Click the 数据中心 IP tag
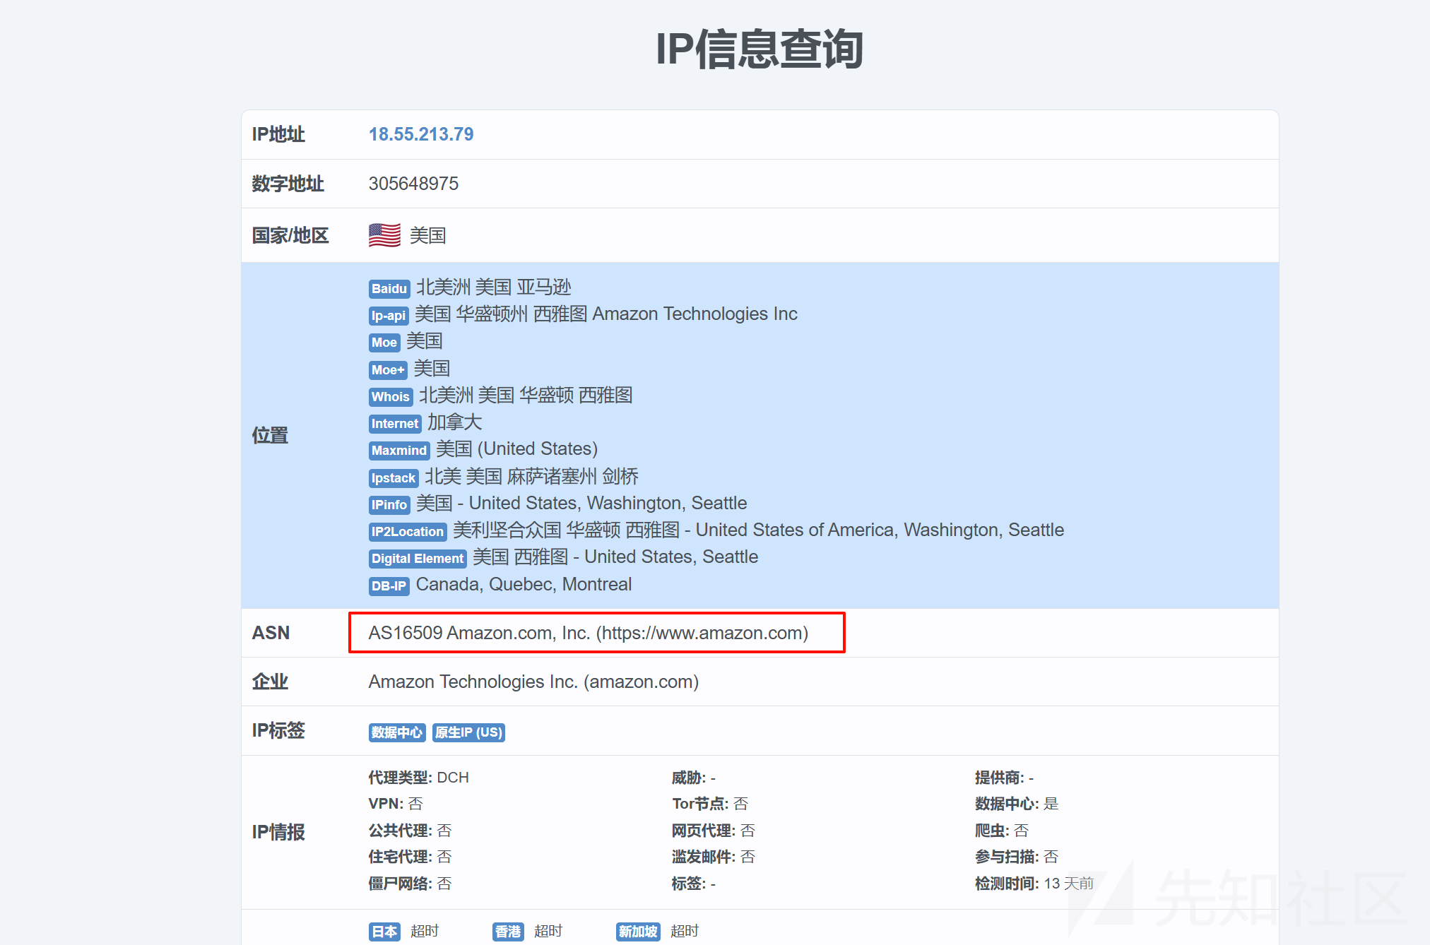The width and height of the screenshot is (1430, 945). click(x=397, y=732)
